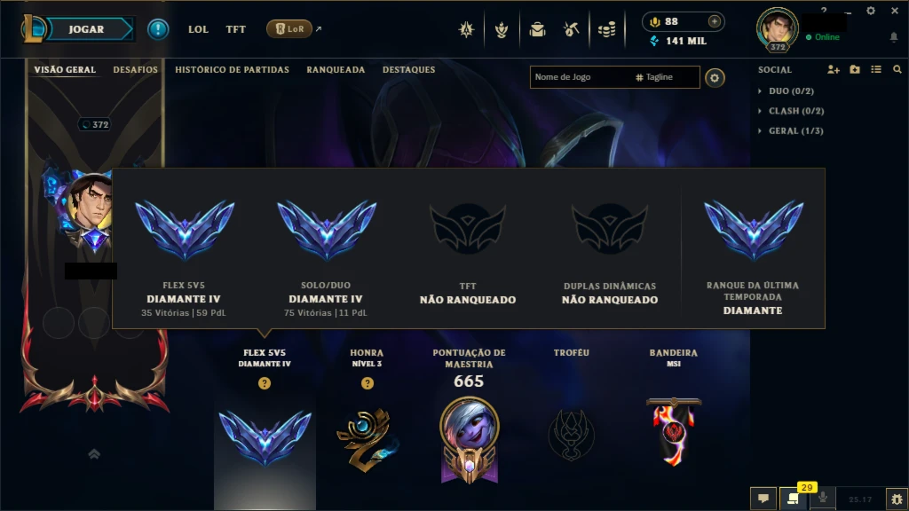
Task: Open the notifications bell icon
Action: pos(893,37)
